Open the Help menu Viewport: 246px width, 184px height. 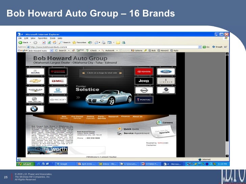click(60, 38)
